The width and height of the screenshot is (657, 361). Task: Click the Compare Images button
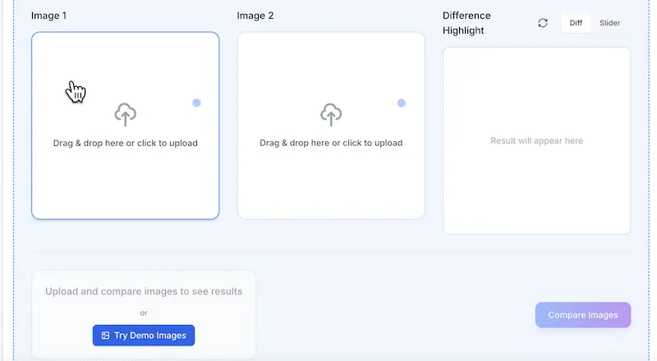[x=583, y=315]
